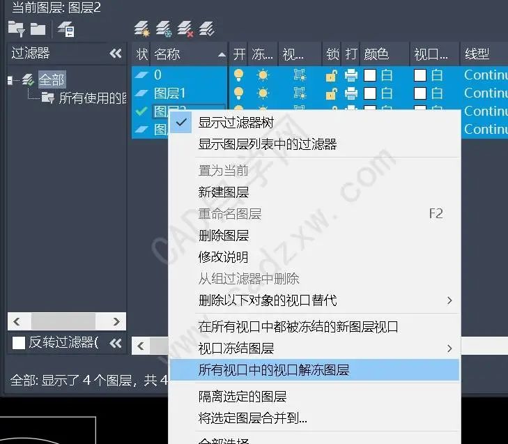Open the New Property Filter tool
This screenshot has width=508, height=444.
[16, 29]
